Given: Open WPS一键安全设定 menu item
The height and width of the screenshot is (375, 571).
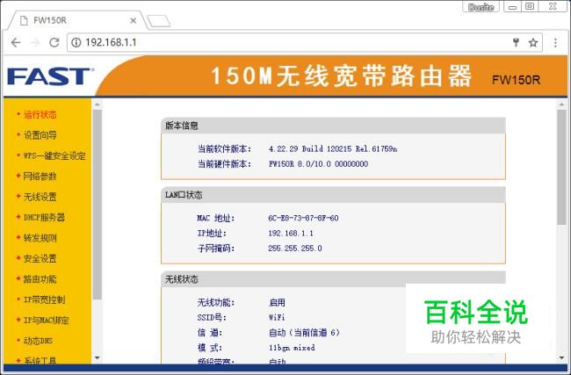Looking at the screenshot, I should click(x=54, y=155).
